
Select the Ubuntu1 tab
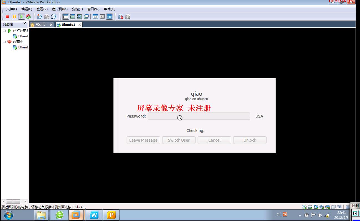[x=68, y=25]
